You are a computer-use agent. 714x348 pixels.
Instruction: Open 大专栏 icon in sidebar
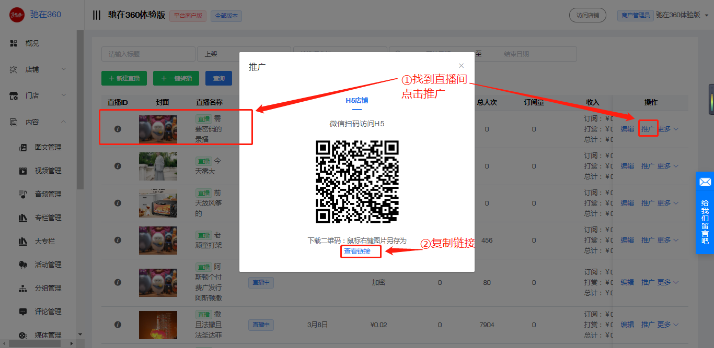23,241
